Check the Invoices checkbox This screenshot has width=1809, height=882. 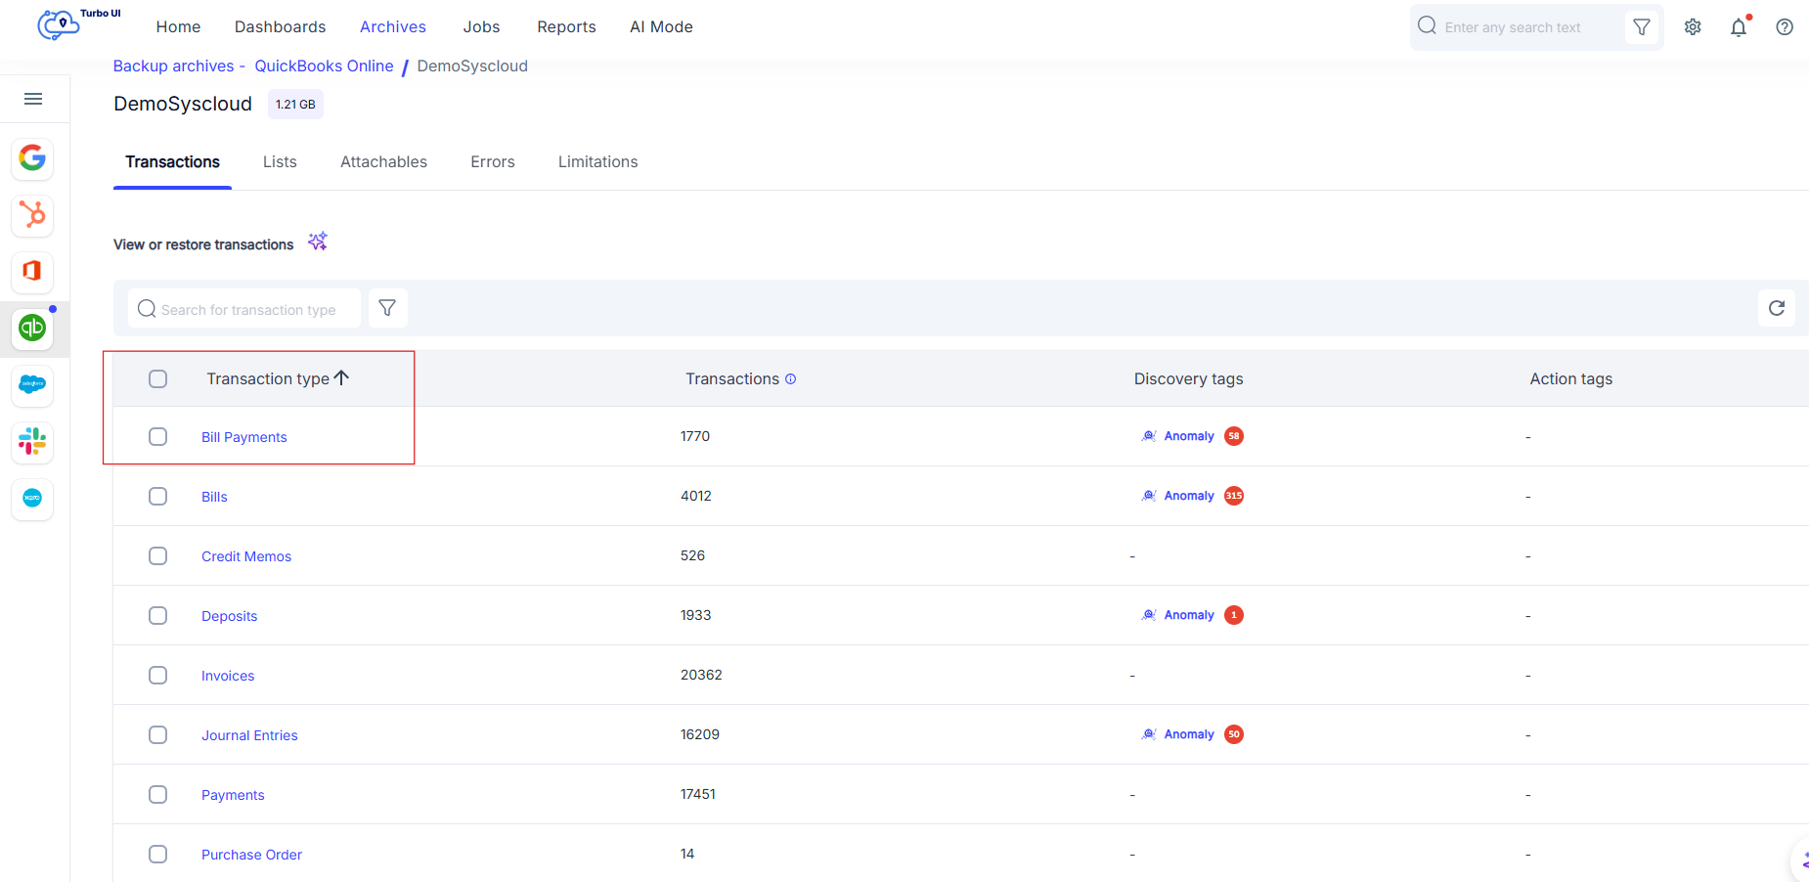pos(157,675)
